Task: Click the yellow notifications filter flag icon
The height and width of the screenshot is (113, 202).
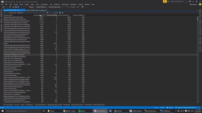Action: click(x=165, y=1)
